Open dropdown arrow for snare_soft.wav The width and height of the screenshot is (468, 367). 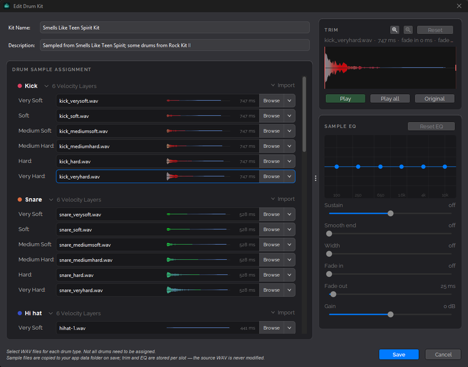point(289,229)
